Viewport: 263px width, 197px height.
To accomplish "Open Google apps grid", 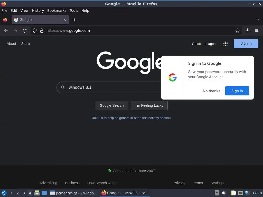I will pyautogui.click(x=226, y=44).
